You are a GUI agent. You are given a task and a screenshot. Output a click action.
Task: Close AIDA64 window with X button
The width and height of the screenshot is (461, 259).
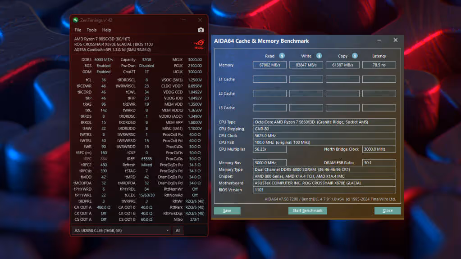[396, 40]
